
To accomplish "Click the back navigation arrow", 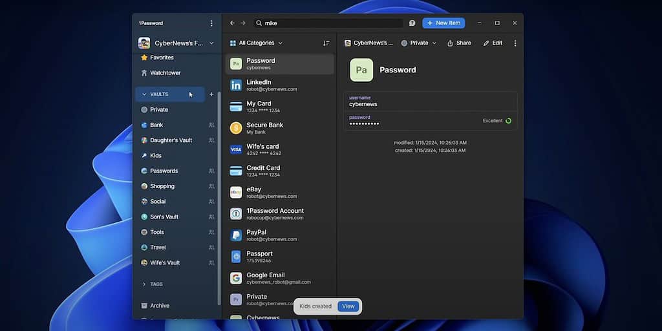I will 233,23.
